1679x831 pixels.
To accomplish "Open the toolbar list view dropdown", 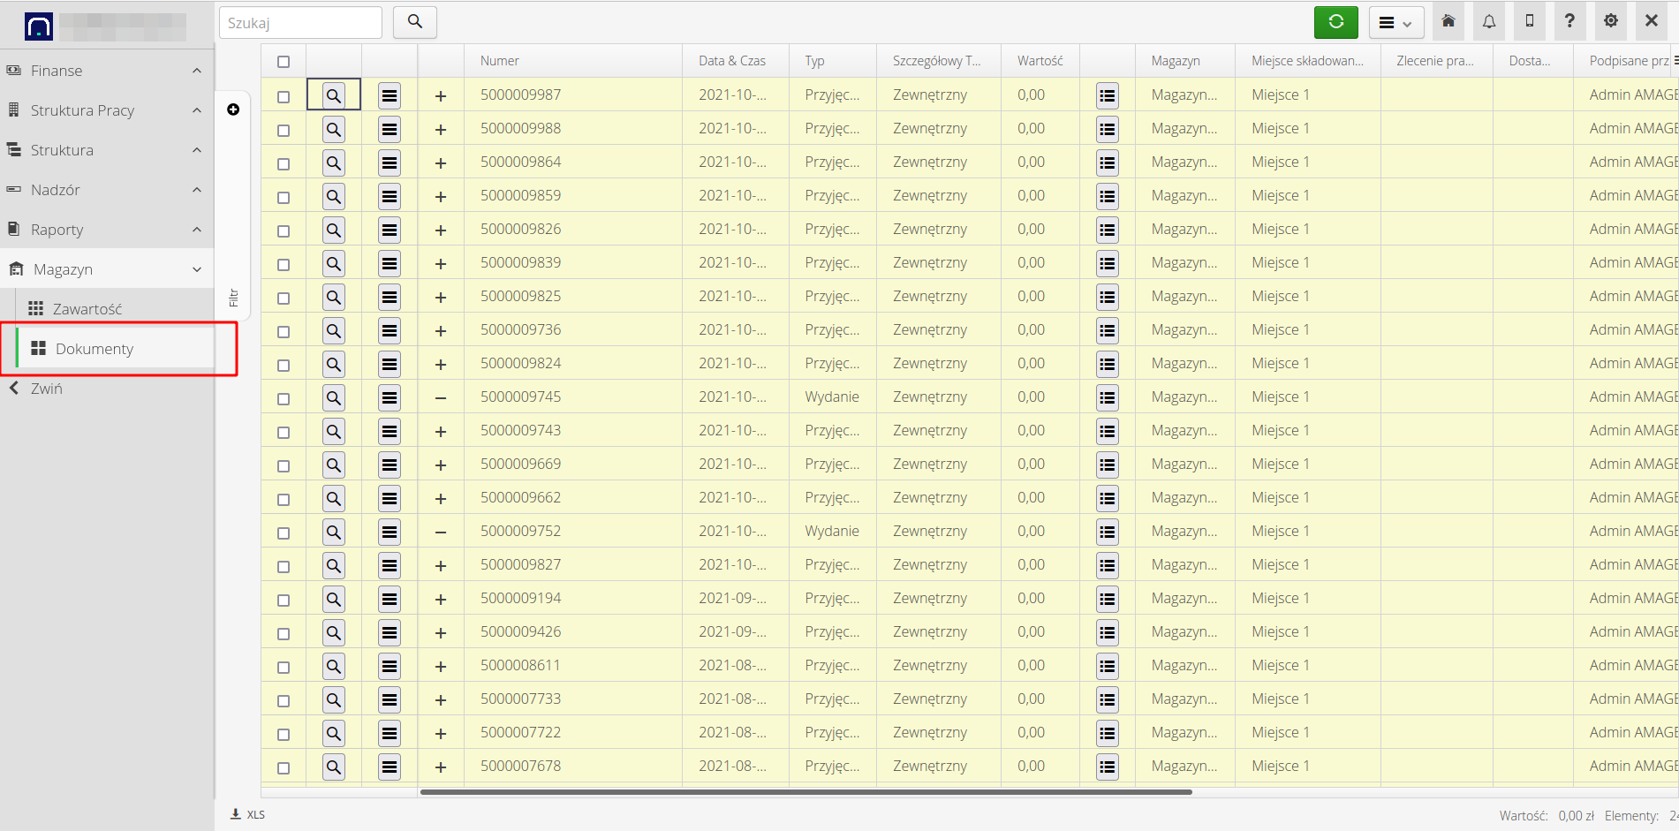I will 1395,23.
